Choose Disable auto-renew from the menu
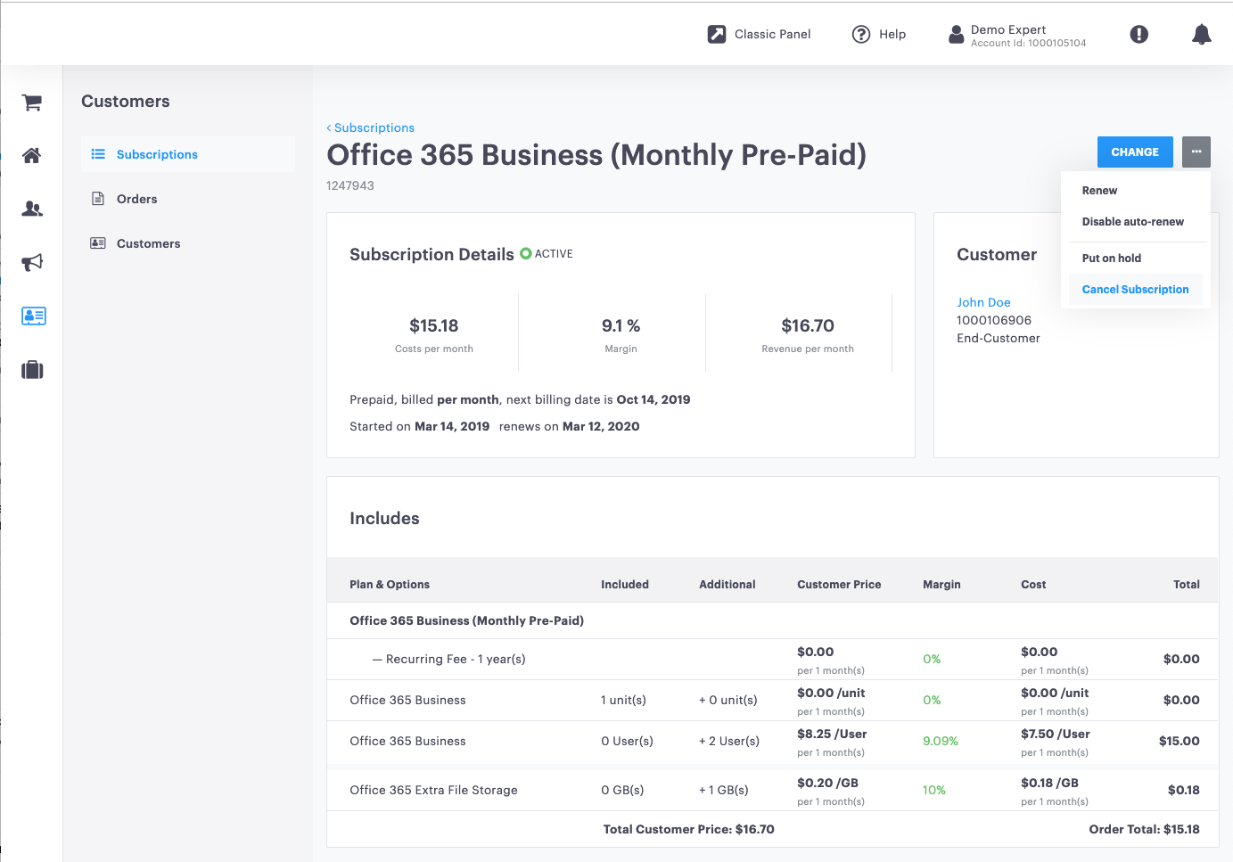 pyautogui.click(x=1133, y=222)
